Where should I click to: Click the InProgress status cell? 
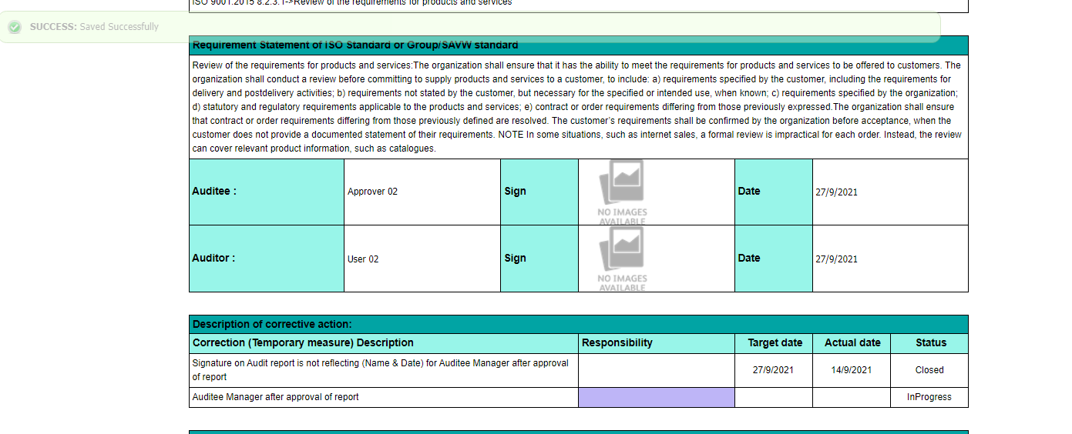929,397
